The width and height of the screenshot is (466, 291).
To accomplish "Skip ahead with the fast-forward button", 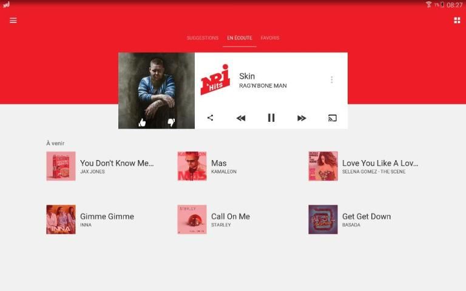I will [302, 118].
